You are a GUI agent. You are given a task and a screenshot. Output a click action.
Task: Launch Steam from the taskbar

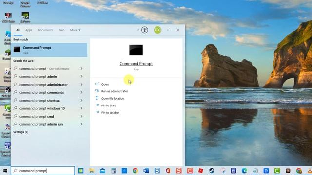[212, 171]
